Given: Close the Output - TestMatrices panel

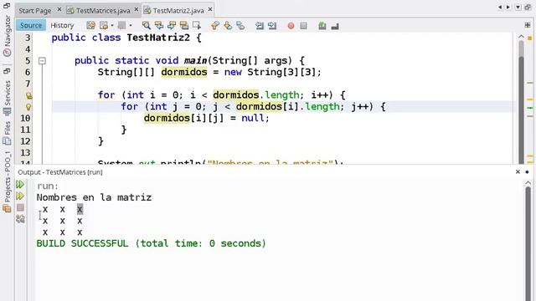Looking at the screenshot, I should click(518, 172).
